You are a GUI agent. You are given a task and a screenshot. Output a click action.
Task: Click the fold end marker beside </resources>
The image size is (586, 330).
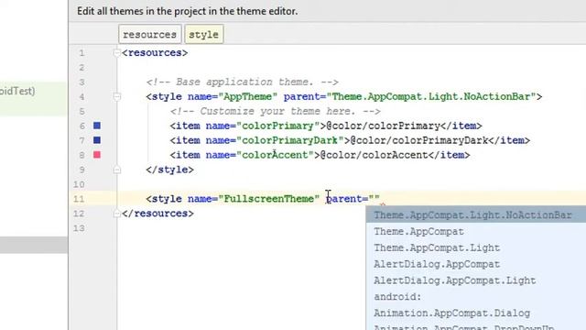coord(117,214)
